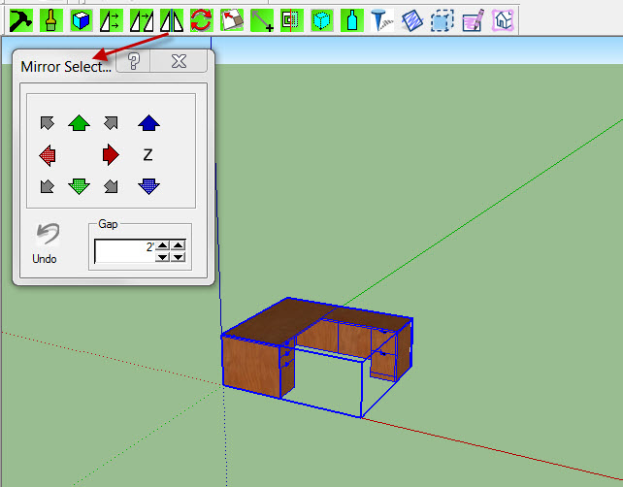
Task: Decrease Gap with left down arrow
Action: point(162,257)
